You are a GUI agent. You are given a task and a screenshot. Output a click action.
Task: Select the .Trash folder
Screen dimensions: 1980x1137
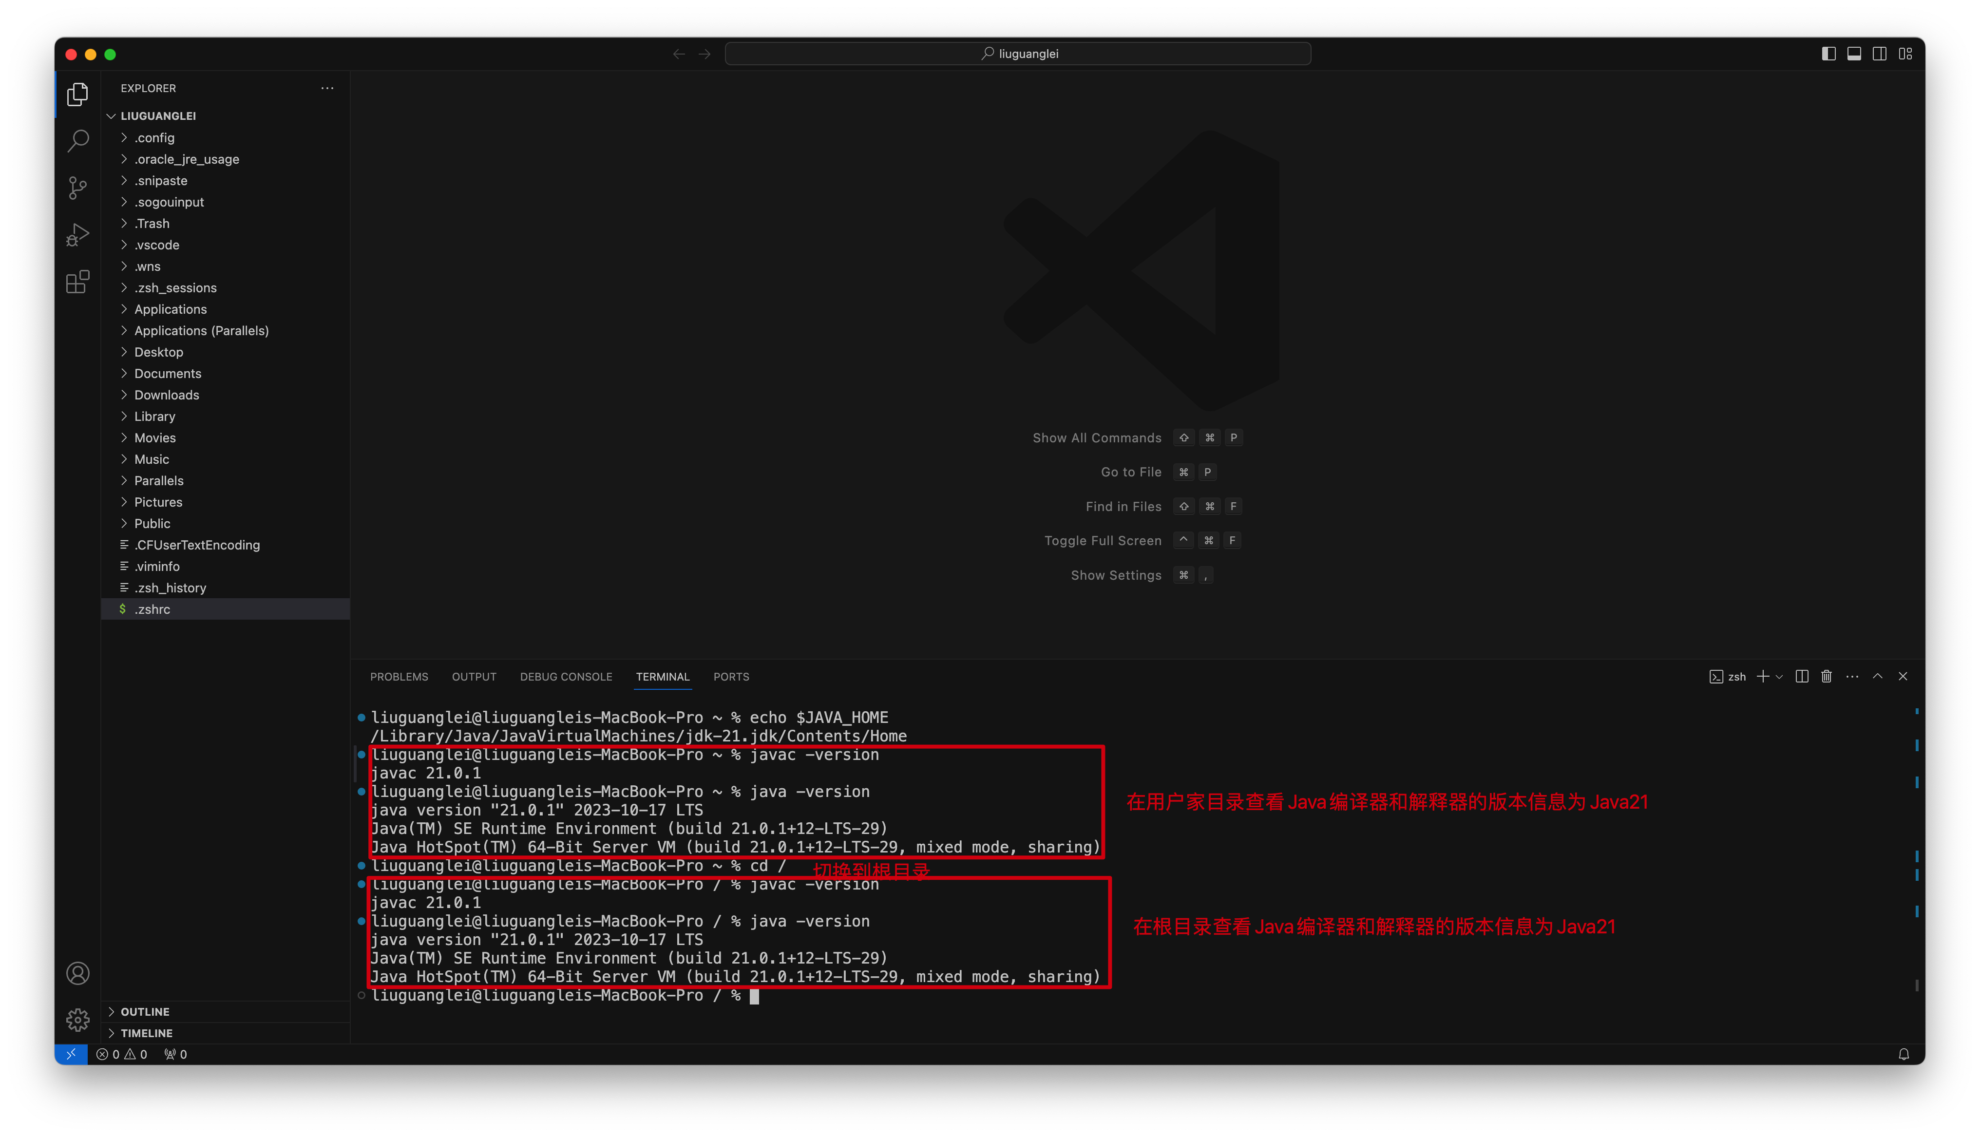pos(226,223)
